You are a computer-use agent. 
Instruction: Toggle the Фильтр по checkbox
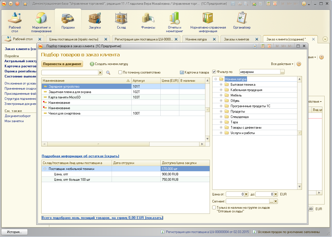pyautogui.click(x=214, y=72)
